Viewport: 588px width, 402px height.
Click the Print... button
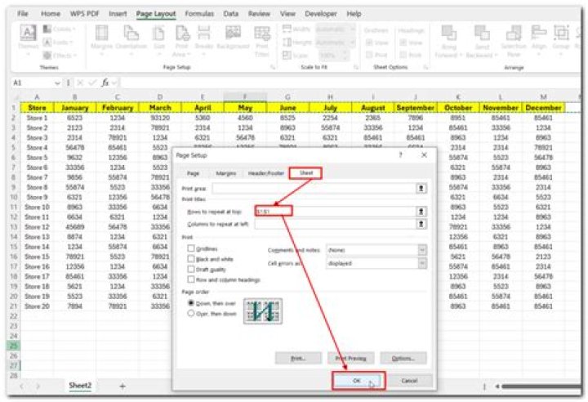(298, 358)
